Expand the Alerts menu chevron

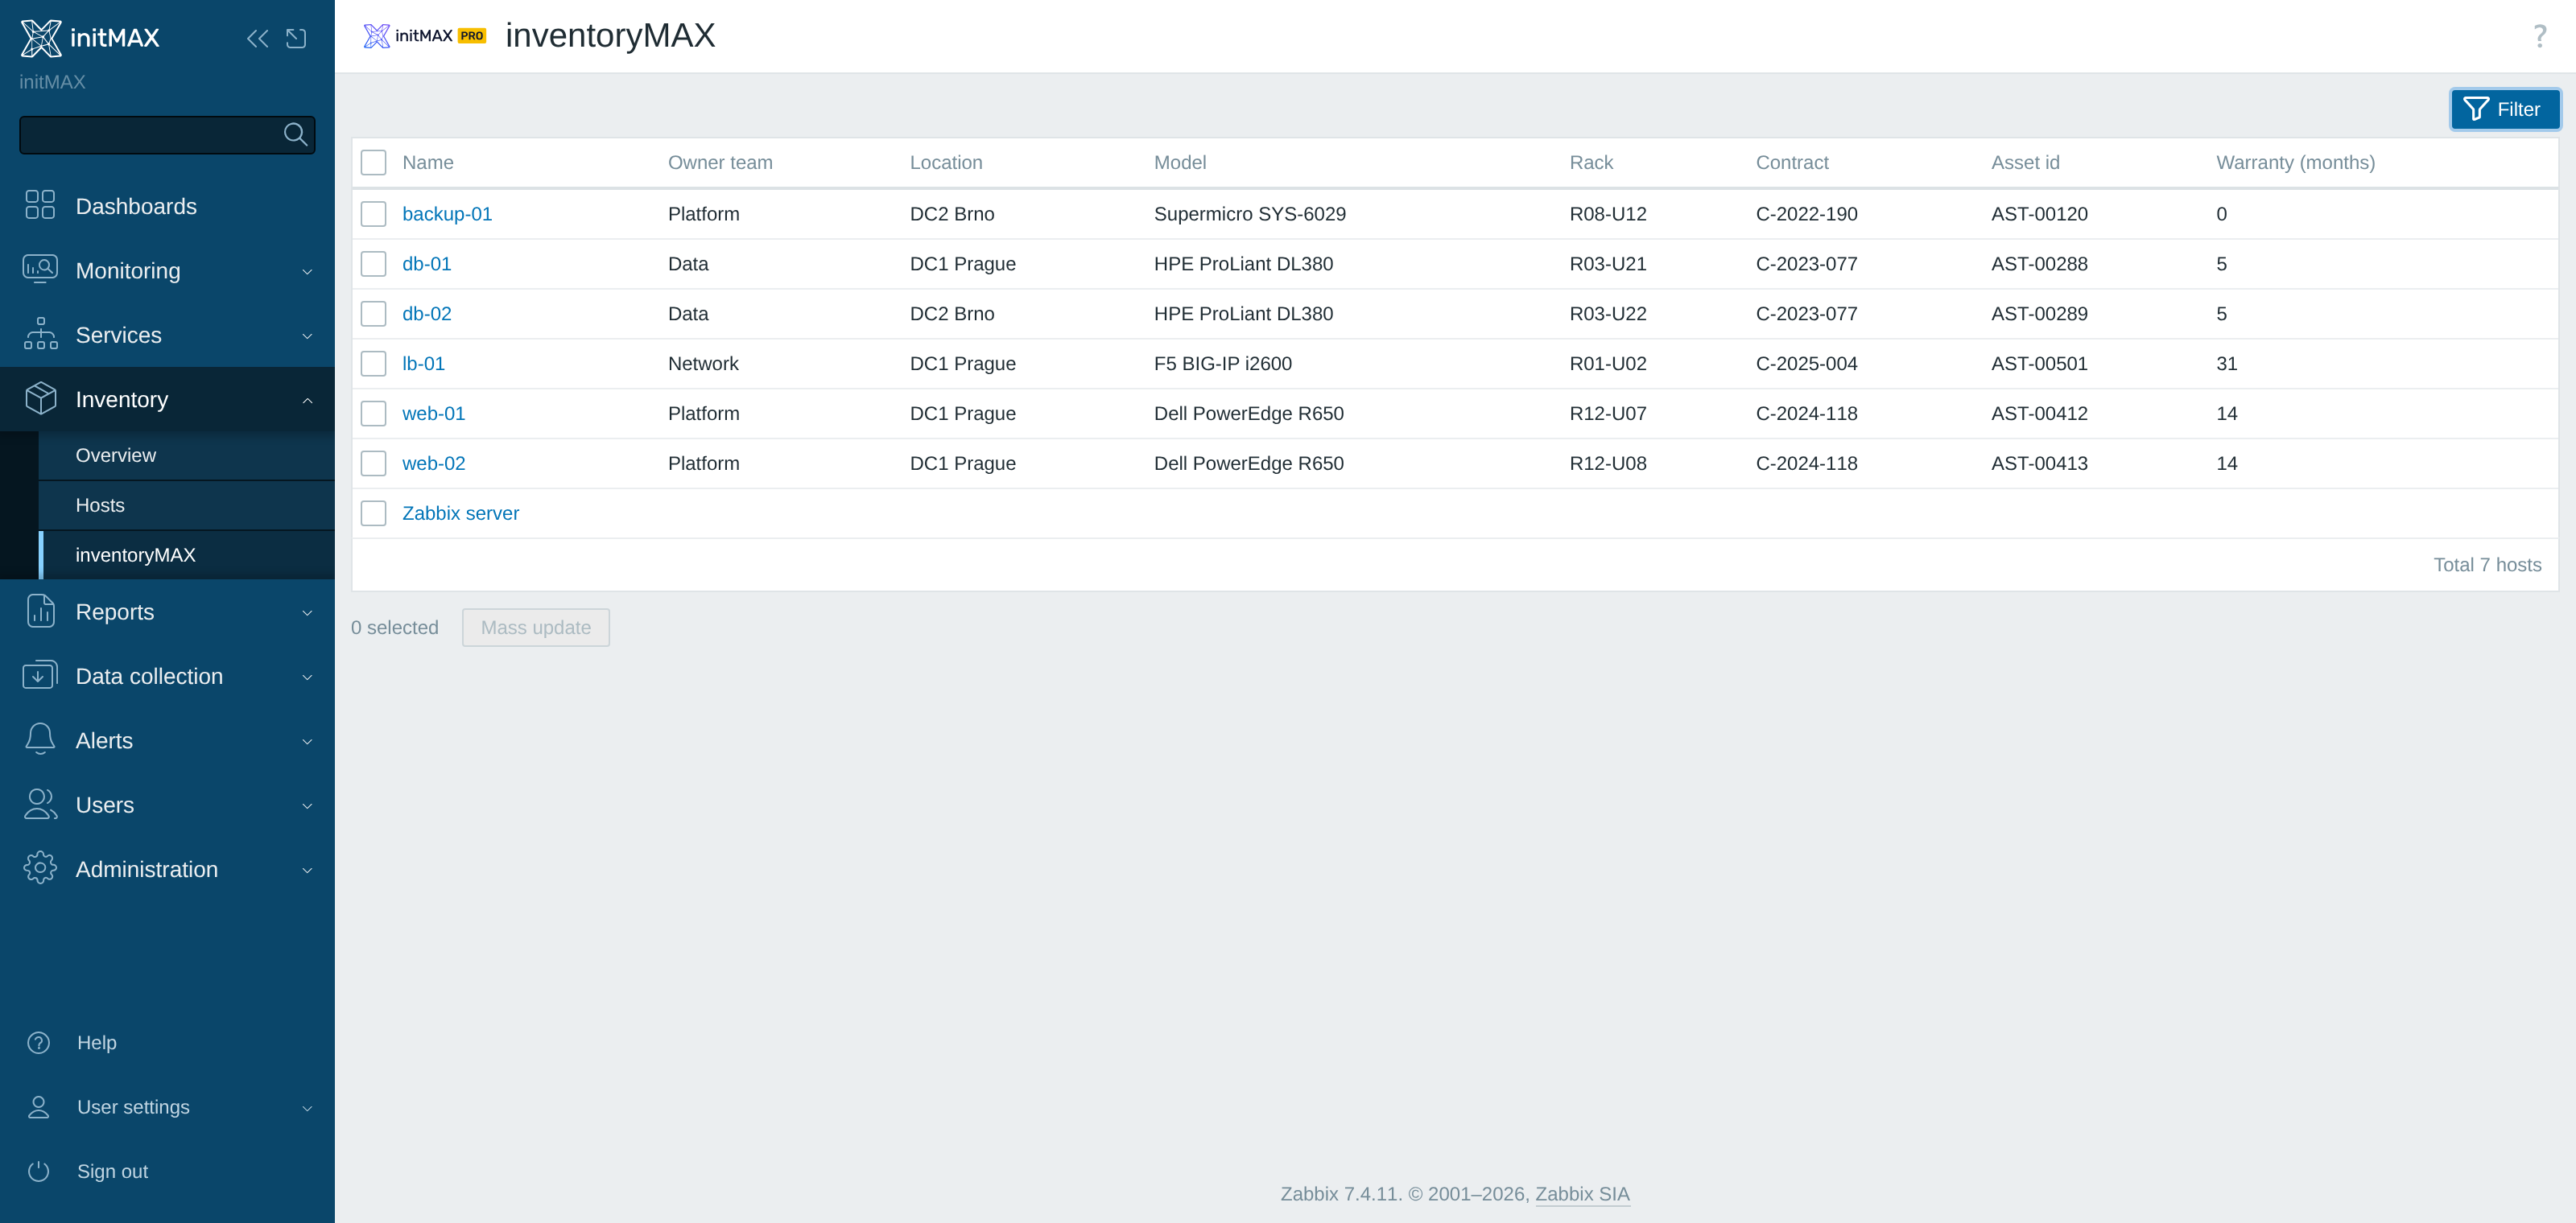pos(307,741)
